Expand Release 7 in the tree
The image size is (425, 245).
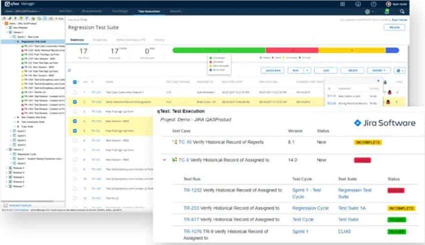pos(6,186)
